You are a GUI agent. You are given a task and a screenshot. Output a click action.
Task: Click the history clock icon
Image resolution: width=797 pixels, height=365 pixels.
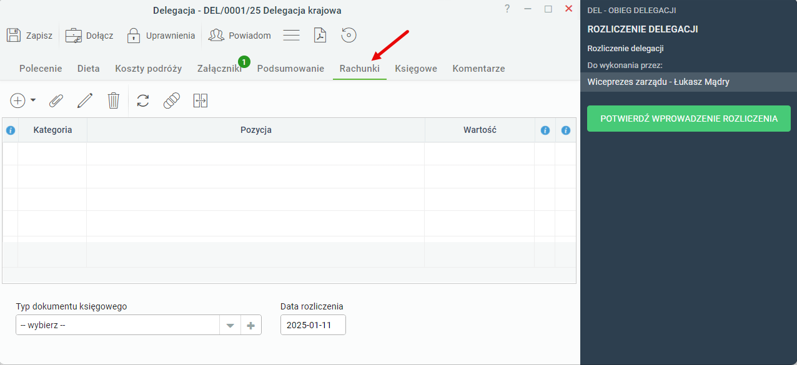coord(349,35)
